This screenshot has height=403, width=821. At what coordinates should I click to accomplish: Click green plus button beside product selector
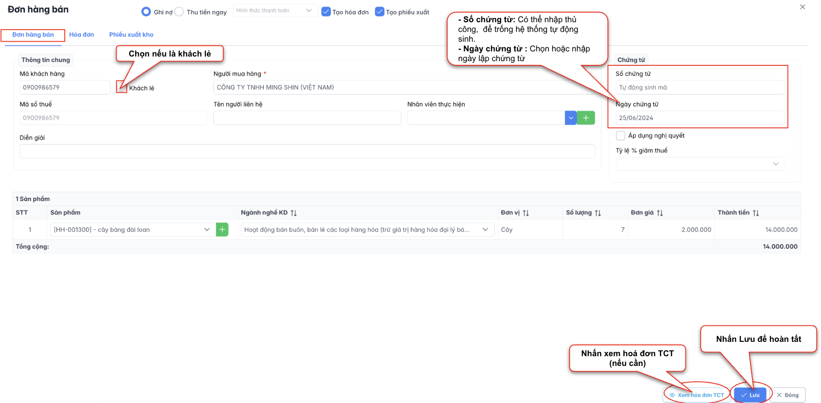(222, 230)
